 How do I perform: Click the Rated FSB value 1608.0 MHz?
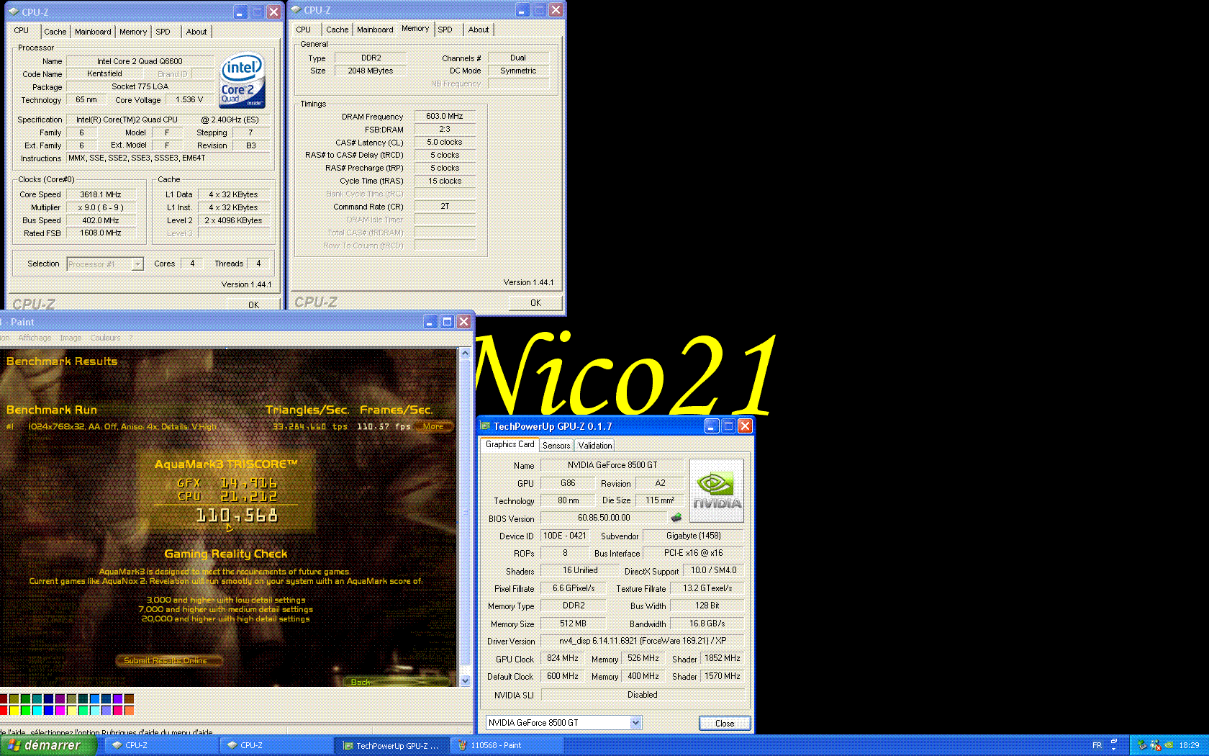pyautogui.click(x=100, y=233)
